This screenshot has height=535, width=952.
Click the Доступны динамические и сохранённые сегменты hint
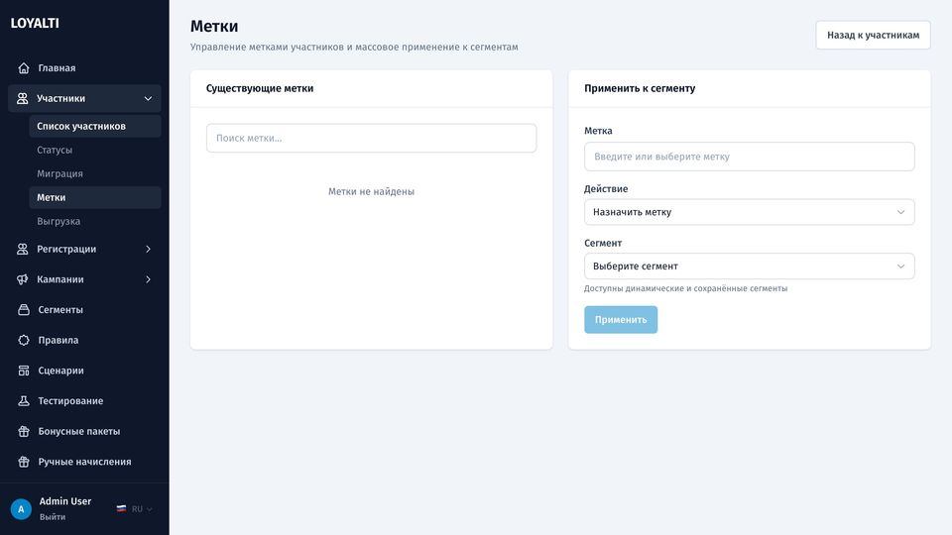(x=685, y=288)
